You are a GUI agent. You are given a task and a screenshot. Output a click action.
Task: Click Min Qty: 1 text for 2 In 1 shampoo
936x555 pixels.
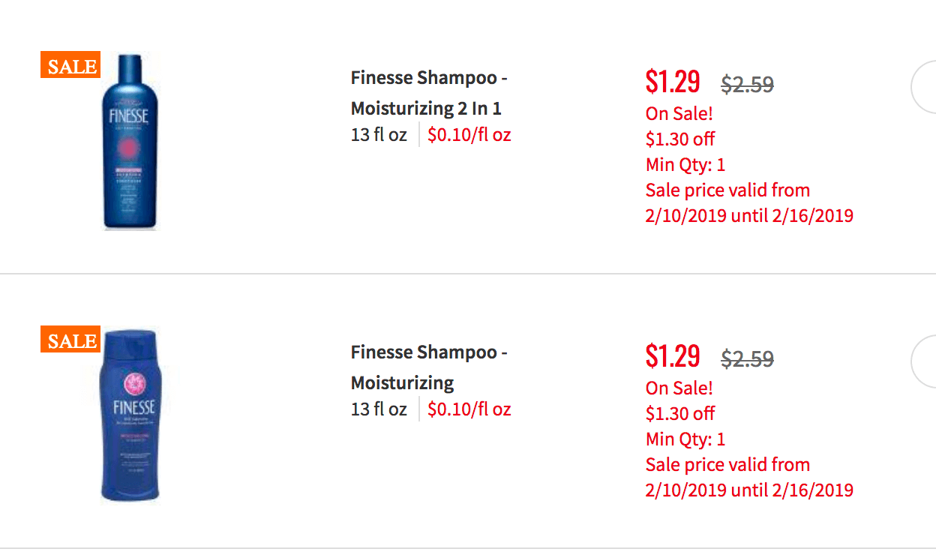685,164
